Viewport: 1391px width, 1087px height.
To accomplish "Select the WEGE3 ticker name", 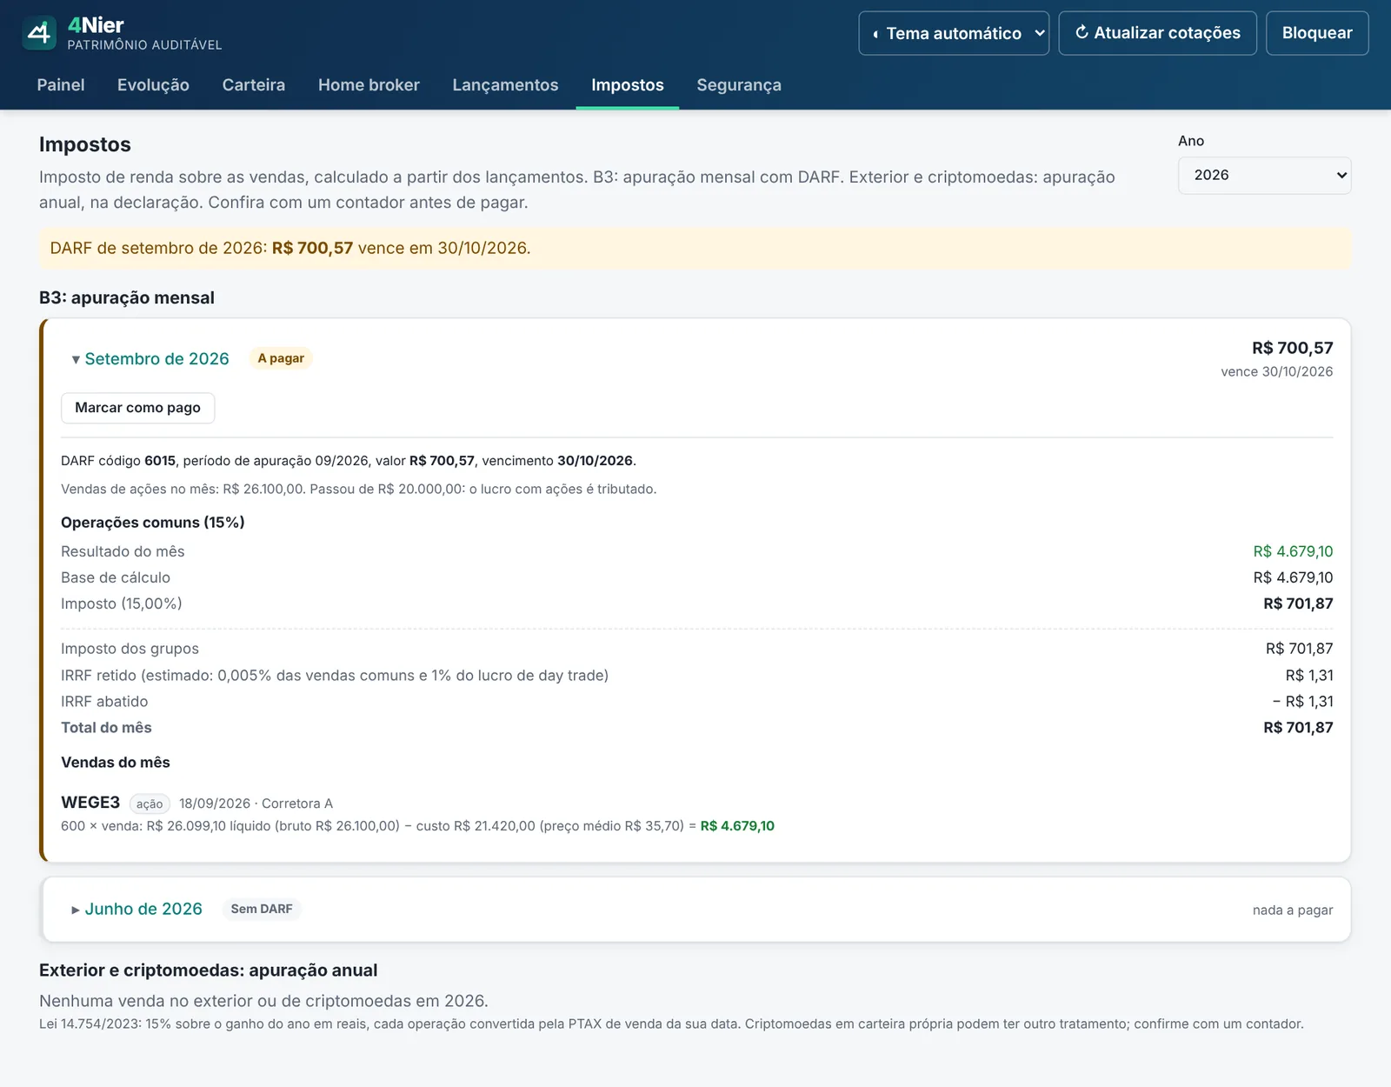I will point(90,803).
